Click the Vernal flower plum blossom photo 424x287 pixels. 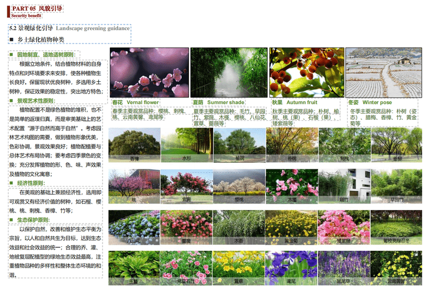click(150, 72)
